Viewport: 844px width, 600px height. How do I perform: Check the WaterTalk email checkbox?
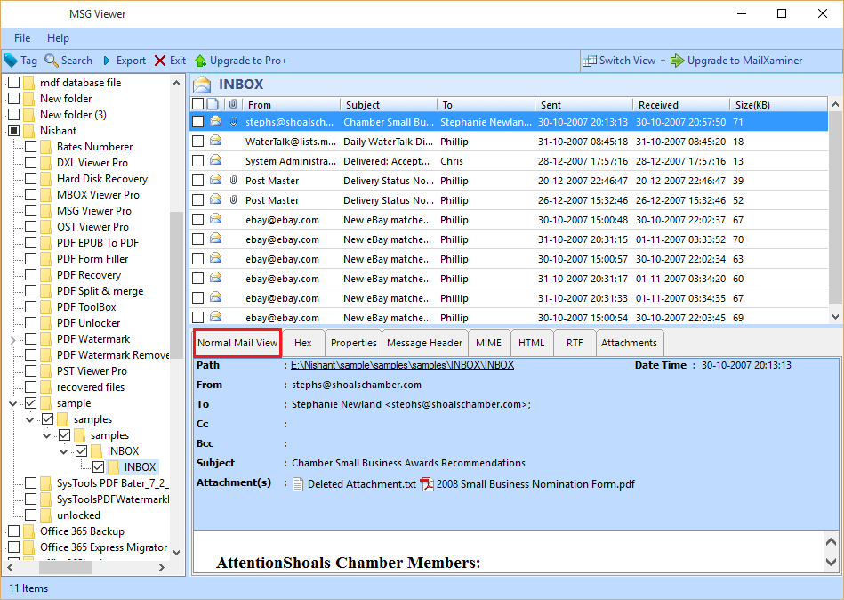point(198,142)
